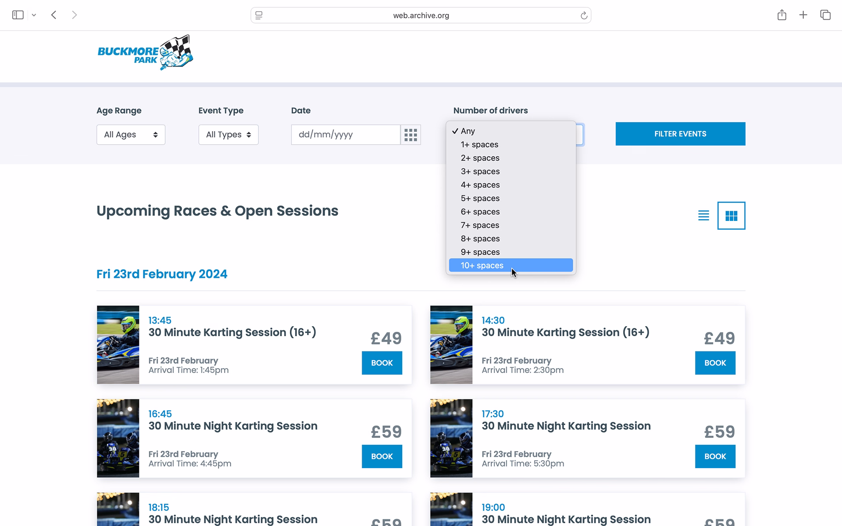842x526 pixels.
Task: Click the date input field
Action: point(346,135)
